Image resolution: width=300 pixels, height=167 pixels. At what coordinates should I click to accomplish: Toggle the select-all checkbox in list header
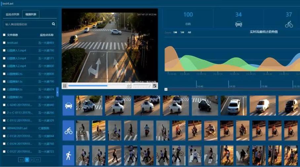tap(4, 35)
